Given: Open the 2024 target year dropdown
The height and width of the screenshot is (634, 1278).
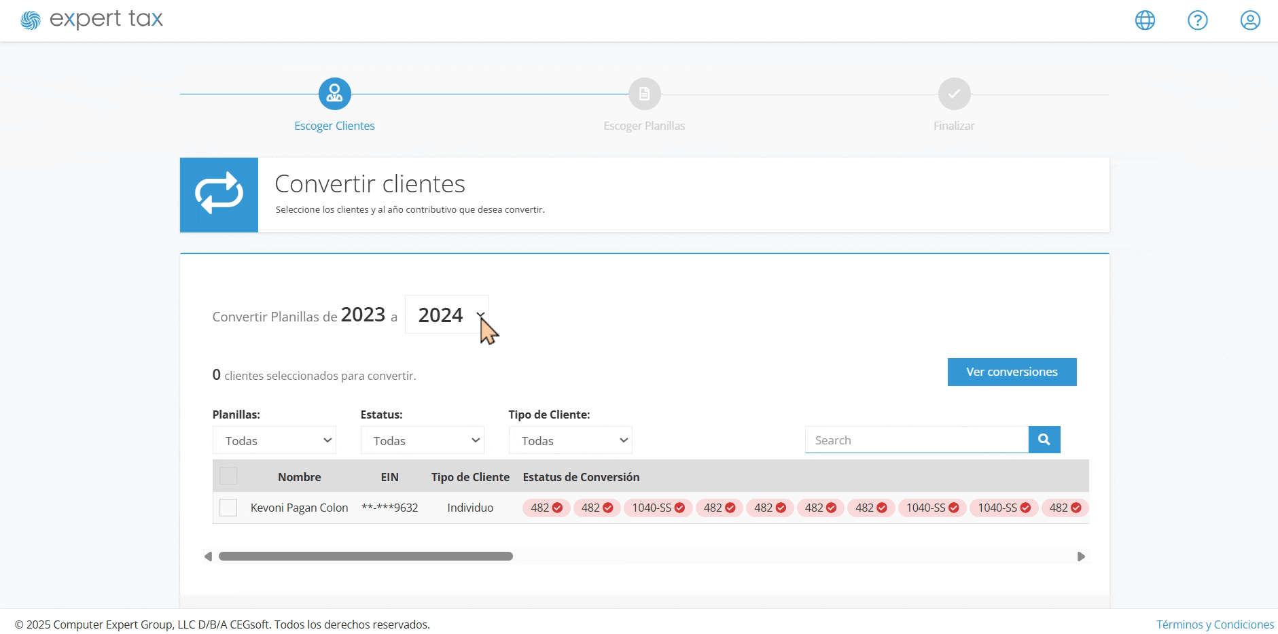Looking at the screenshot, I should (x=447, y=315).
